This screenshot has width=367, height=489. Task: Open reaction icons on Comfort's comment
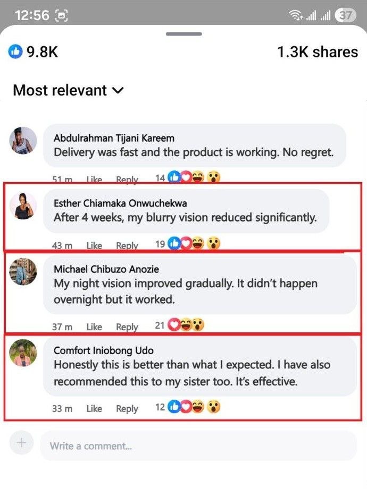pos(194,407)
